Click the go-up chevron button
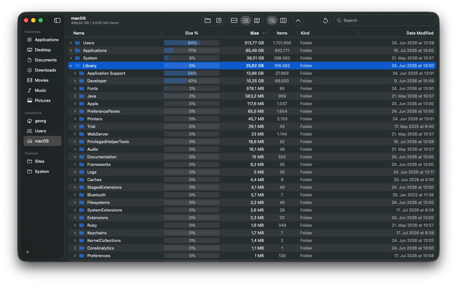457x285 pixels. point(298,20)
